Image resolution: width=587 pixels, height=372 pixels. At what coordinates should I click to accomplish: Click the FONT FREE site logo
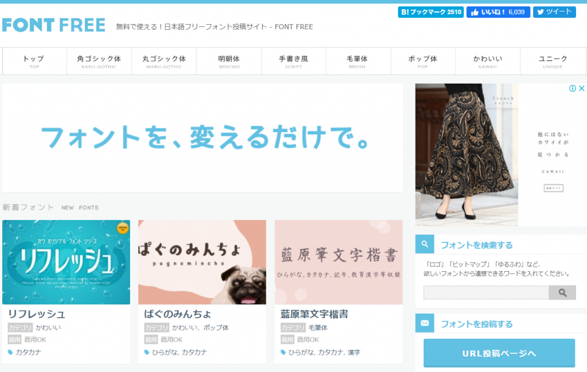(x=54, y=25)
